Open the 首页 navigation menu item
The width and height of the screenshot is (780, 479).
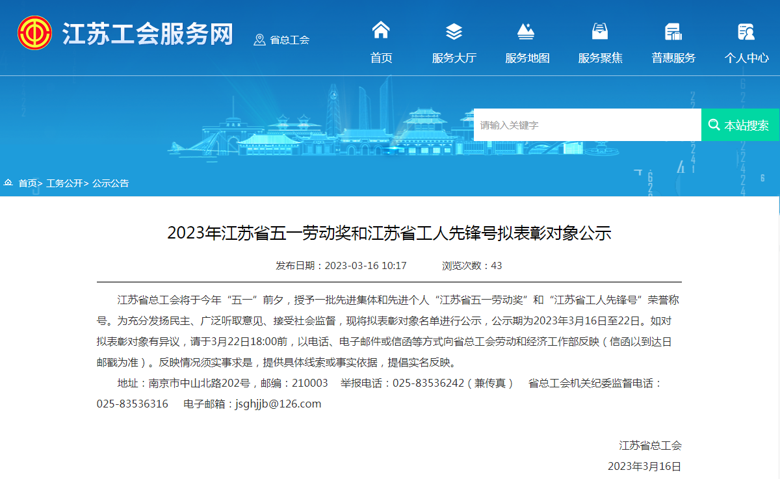(382, 58)
